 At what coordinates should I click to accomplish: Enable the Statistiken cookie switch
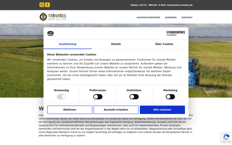(x=134, y=97)
